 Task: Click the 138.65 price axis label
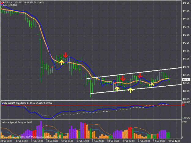tap(186, 91)
